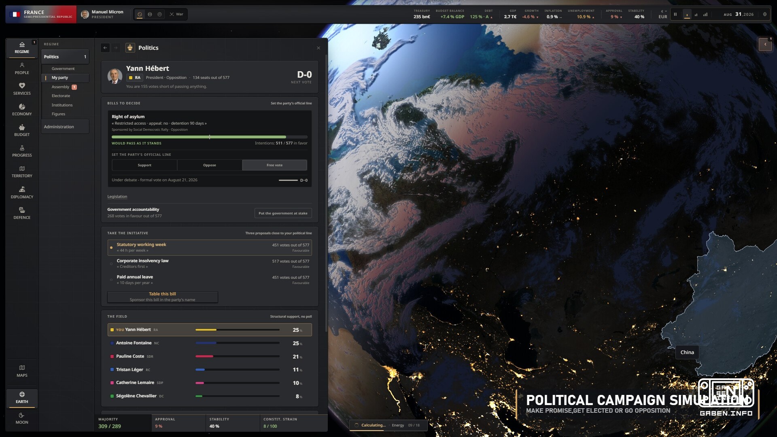Switch to the Earth globe view

coord(22,398)
